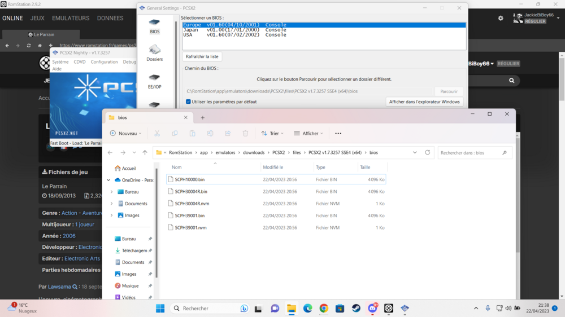Open the EMULATEURS tab in RomStation
Image resolution: width=565 pixels, height=317 pixels.
(71, 18)
